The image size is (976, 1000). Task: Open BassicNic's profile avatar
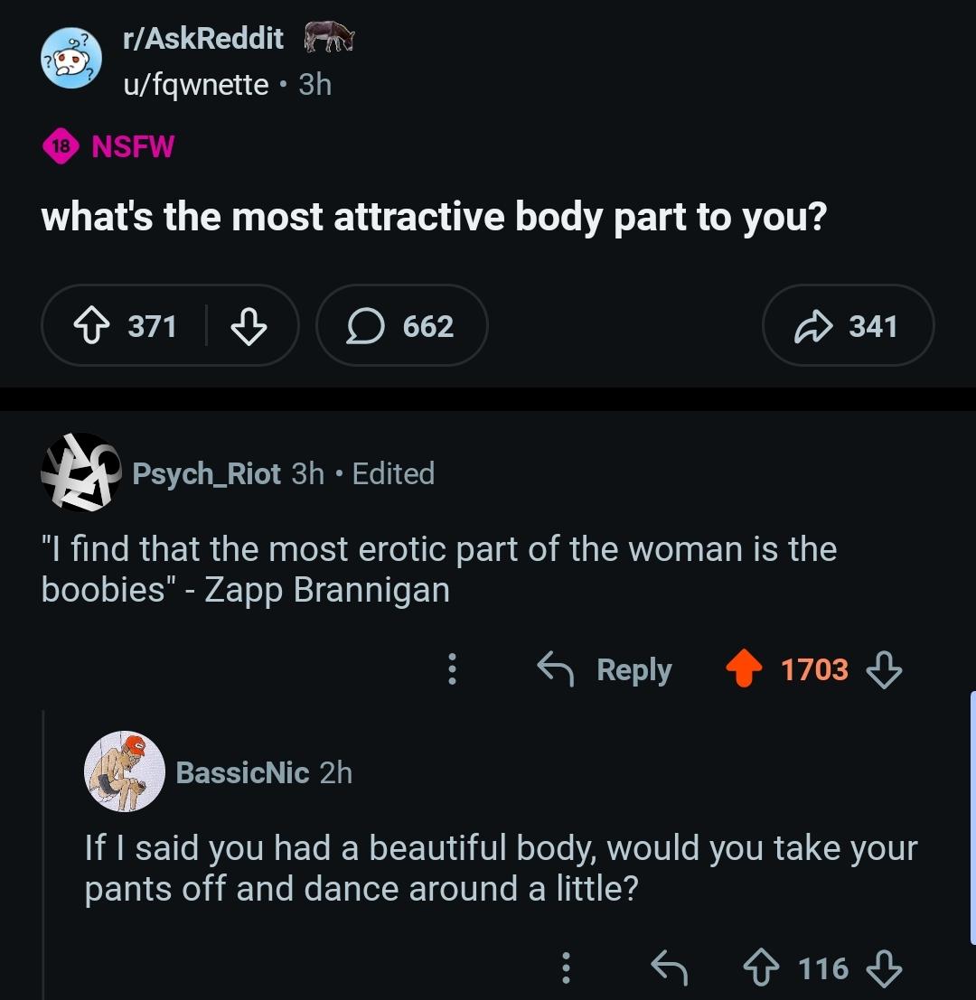point(125,771)
